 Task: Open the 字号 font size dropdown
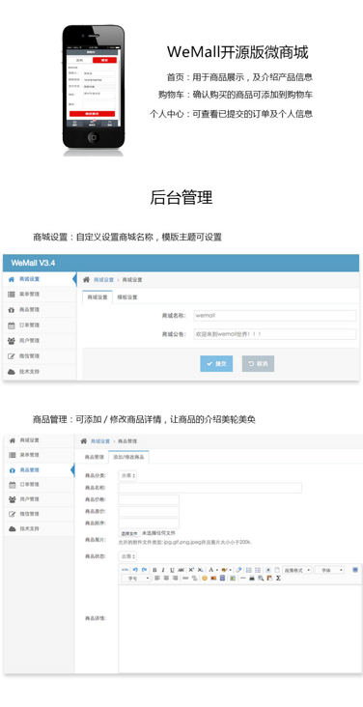[136, 578]
